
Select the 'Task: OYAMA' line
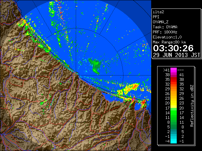click(165, 27)
